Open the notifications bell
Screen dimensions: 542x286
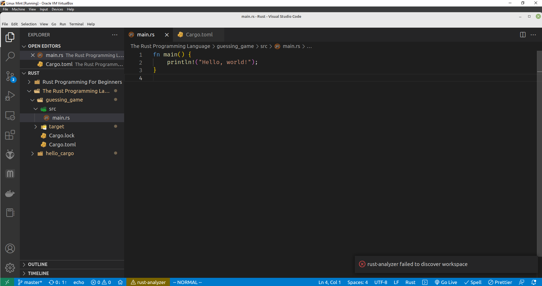pyautogui.click(x=534, y=282)
